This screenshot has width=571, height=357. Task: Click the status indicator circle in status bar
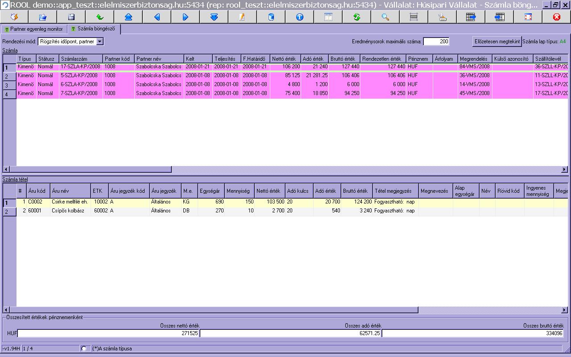[83, 349]
